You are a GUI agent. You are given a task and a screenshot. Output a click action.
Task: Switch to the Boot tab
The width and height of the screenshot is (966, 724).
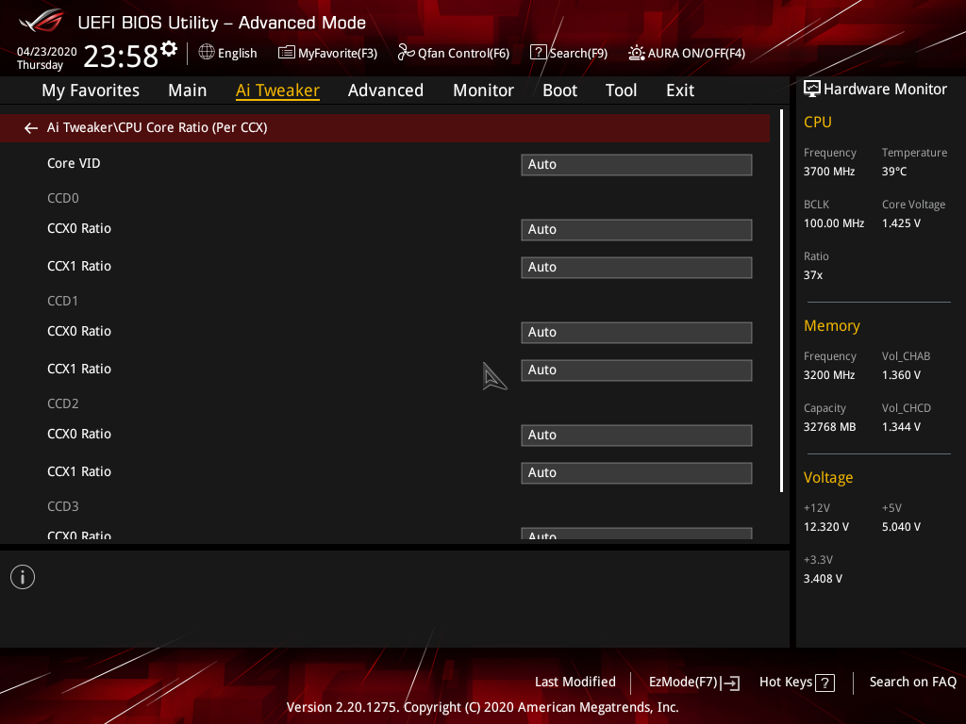(x=559, y=90)
